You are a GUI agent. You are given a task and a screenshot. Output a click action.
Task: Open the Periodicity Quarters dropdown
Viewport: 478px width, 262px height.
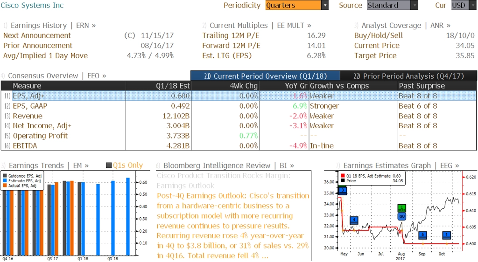tap(296, 5)
